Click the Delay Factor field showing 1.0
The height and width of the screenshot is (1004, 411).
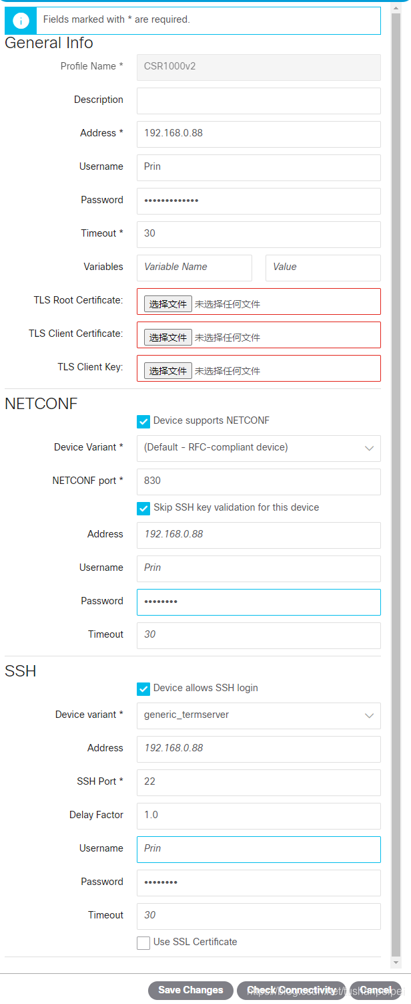[x=258, y=815]
